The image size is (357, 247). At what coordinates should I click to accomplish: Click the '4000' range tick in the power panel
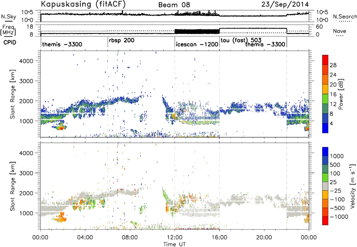point(26,61)
